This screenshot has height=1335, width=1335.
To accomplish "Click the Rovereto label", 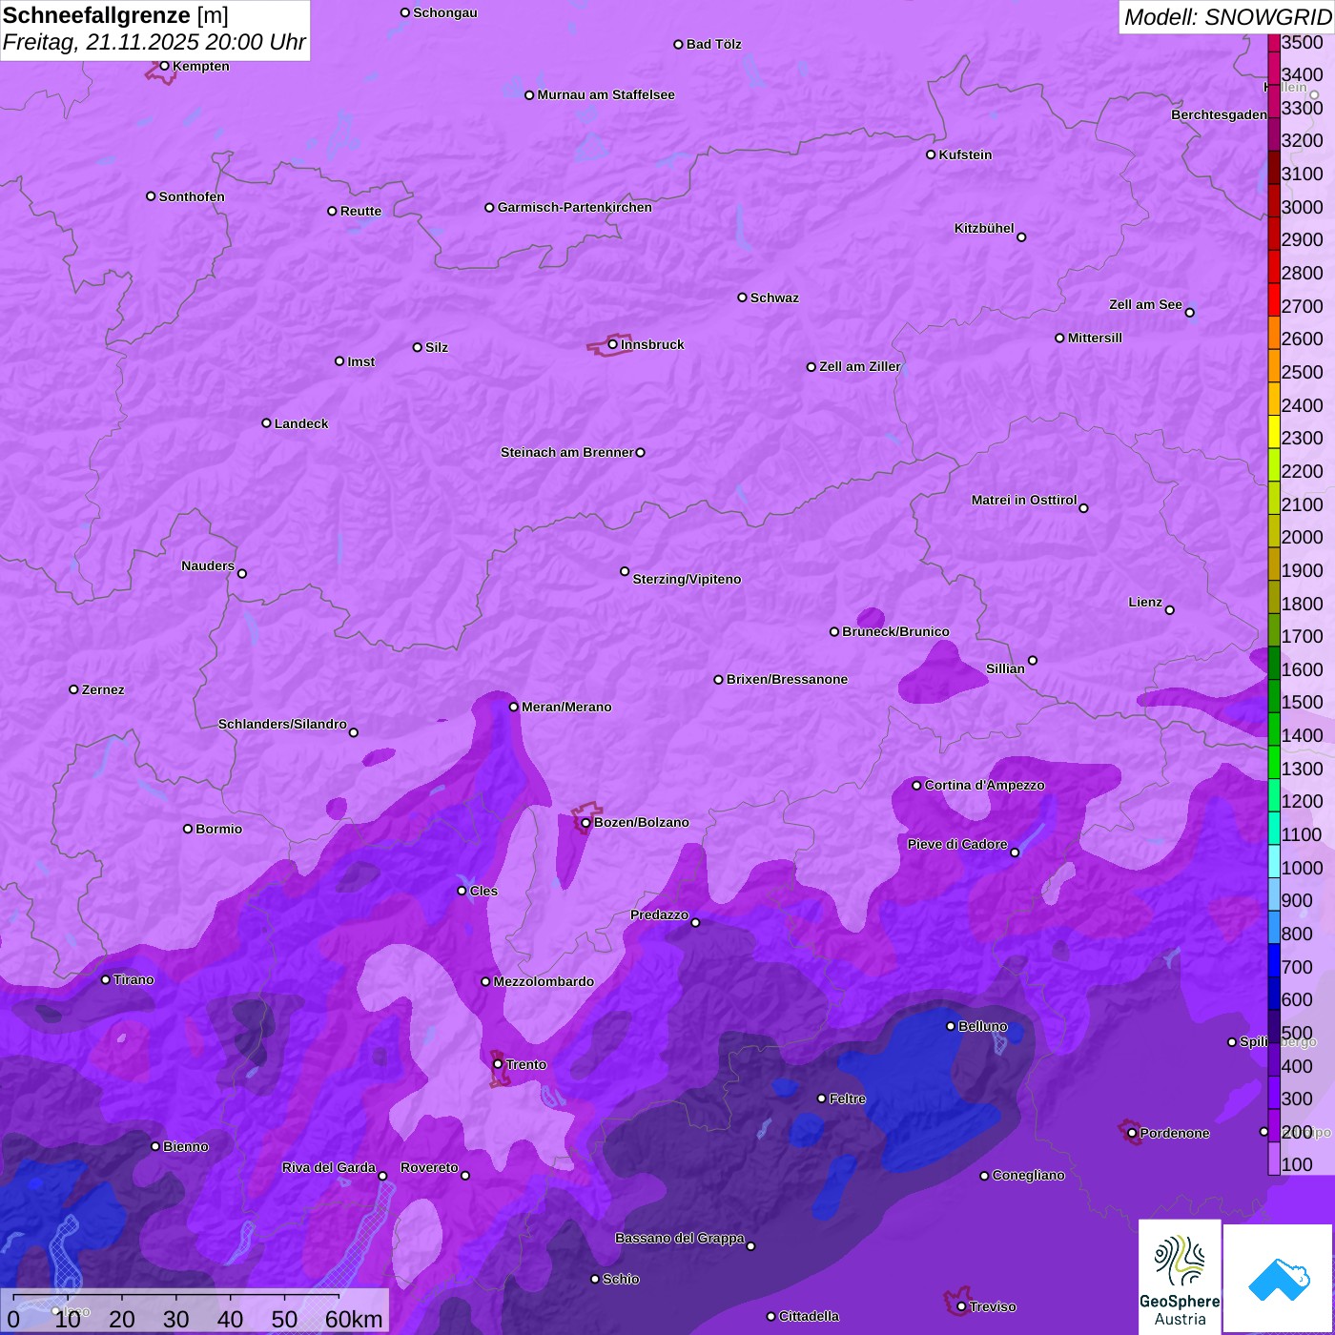I will point(429,1167).
